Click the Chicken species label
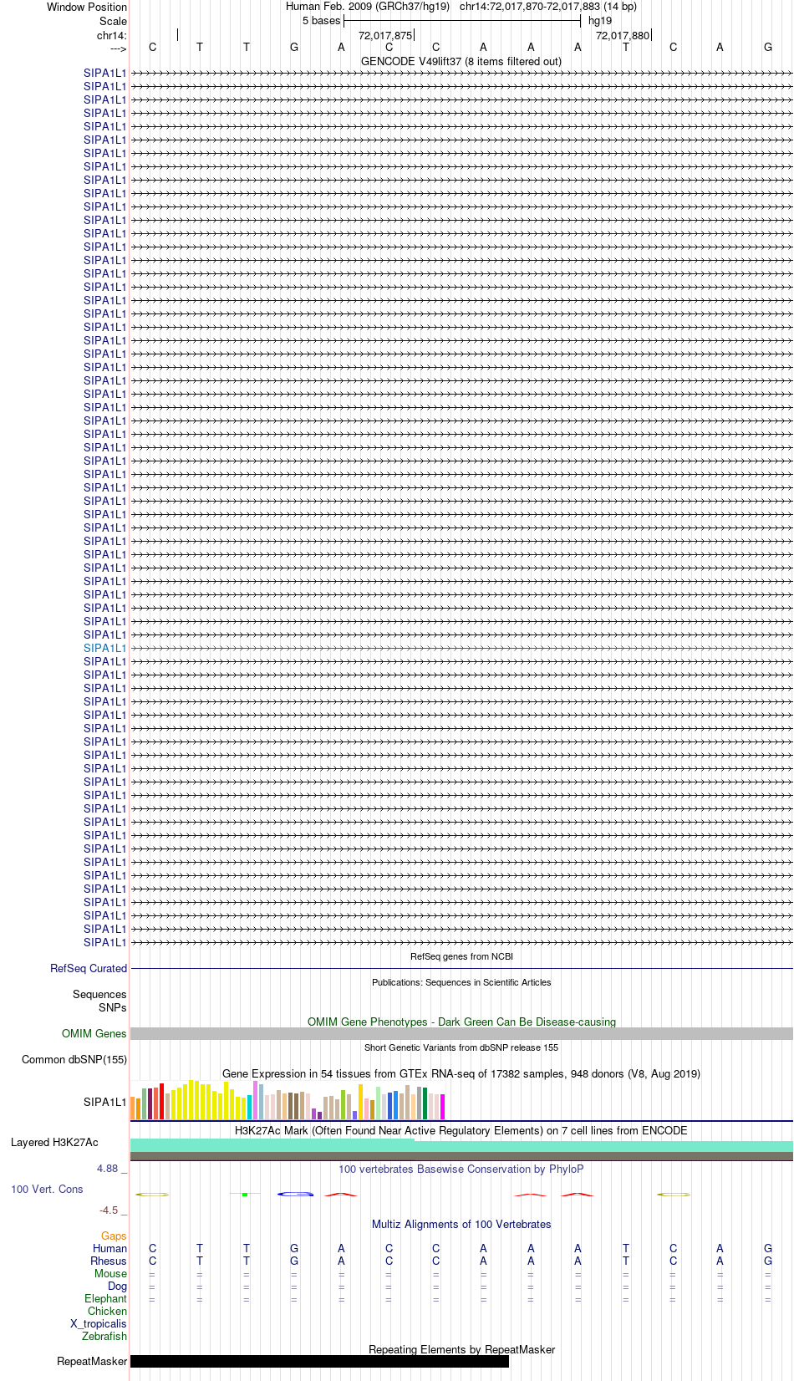Viewport: 794px width, 1381px height. point(107,1311)
